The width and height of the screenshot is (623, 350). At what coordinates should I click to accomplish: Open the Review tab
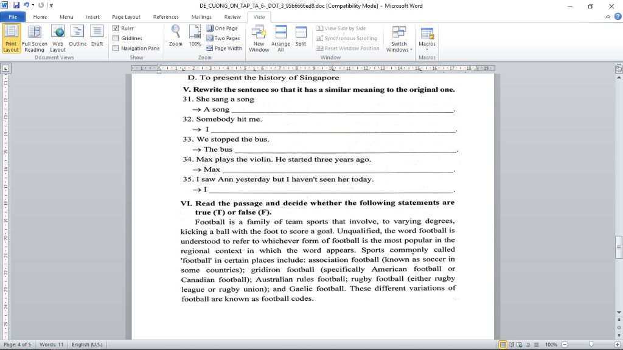click(232, 17)
